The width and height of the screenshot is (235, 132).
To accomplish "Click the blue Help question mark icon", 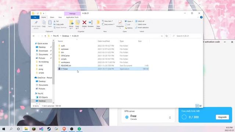I will click(201, 17).
